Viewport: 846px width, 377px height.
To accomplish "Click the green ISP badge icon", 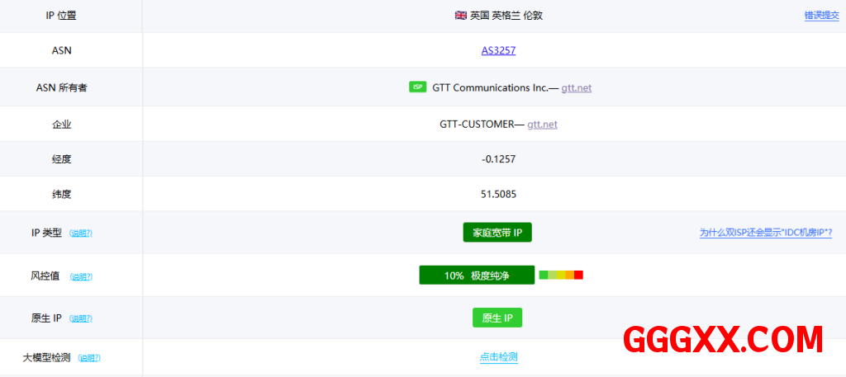I will click(x=417, y=87).
